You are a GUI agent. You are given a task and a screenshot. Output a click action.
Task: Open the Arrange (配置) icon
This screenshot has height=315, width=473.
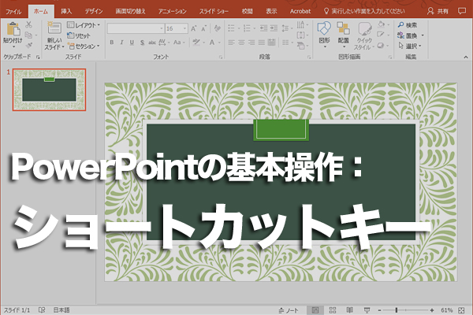click(343, 28)
